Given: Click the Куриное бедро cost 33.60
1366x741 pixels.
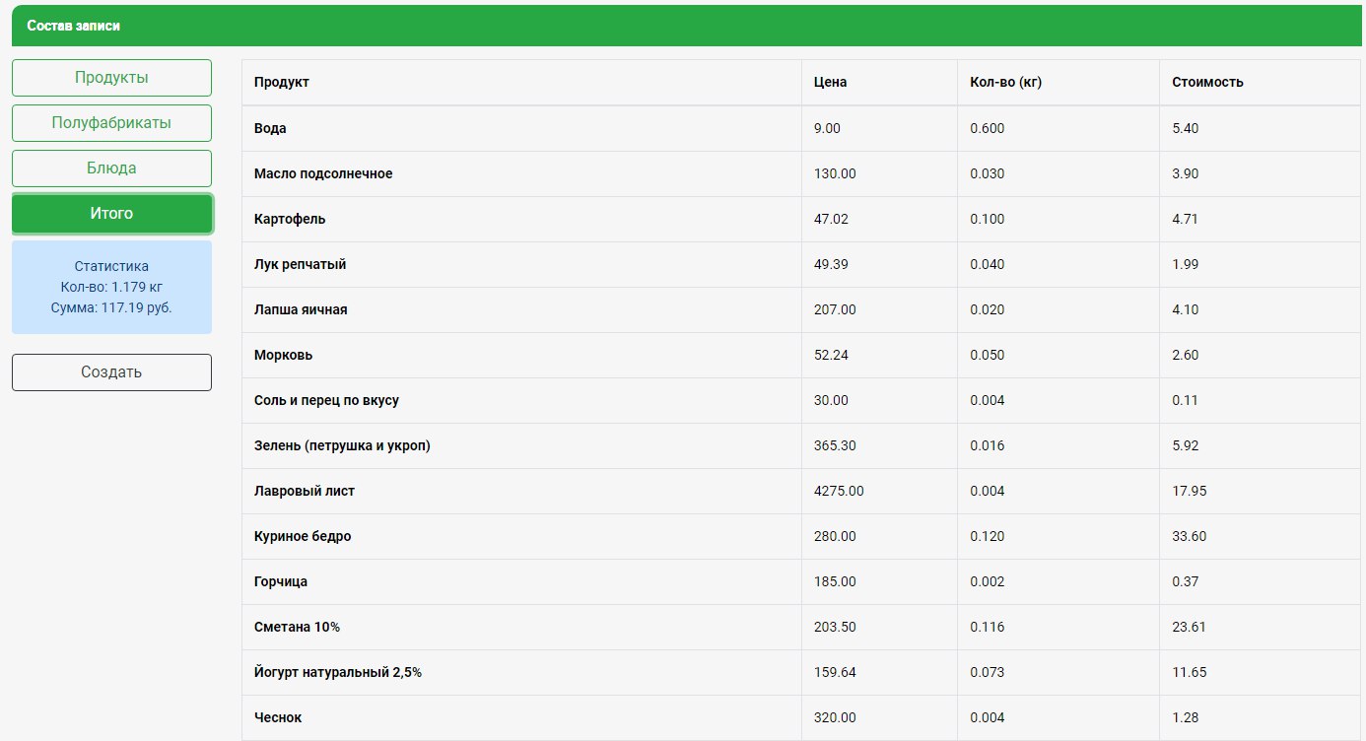Looking at the screenshot, I should click(x=1189, y=537).
